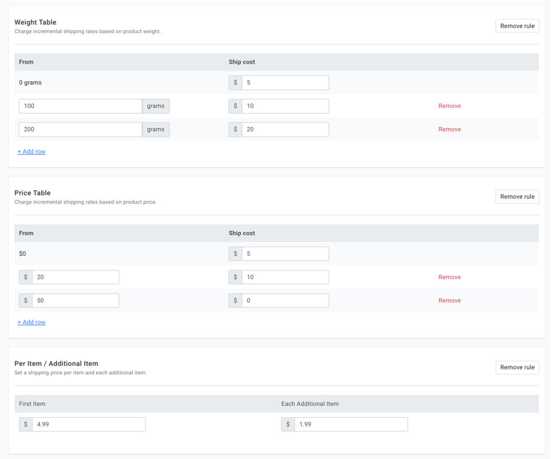Image resolution: width=551 pixels, height=459 pixels.
Task: Edit the First Item price 4.99
Action: [x=89, y=424]
